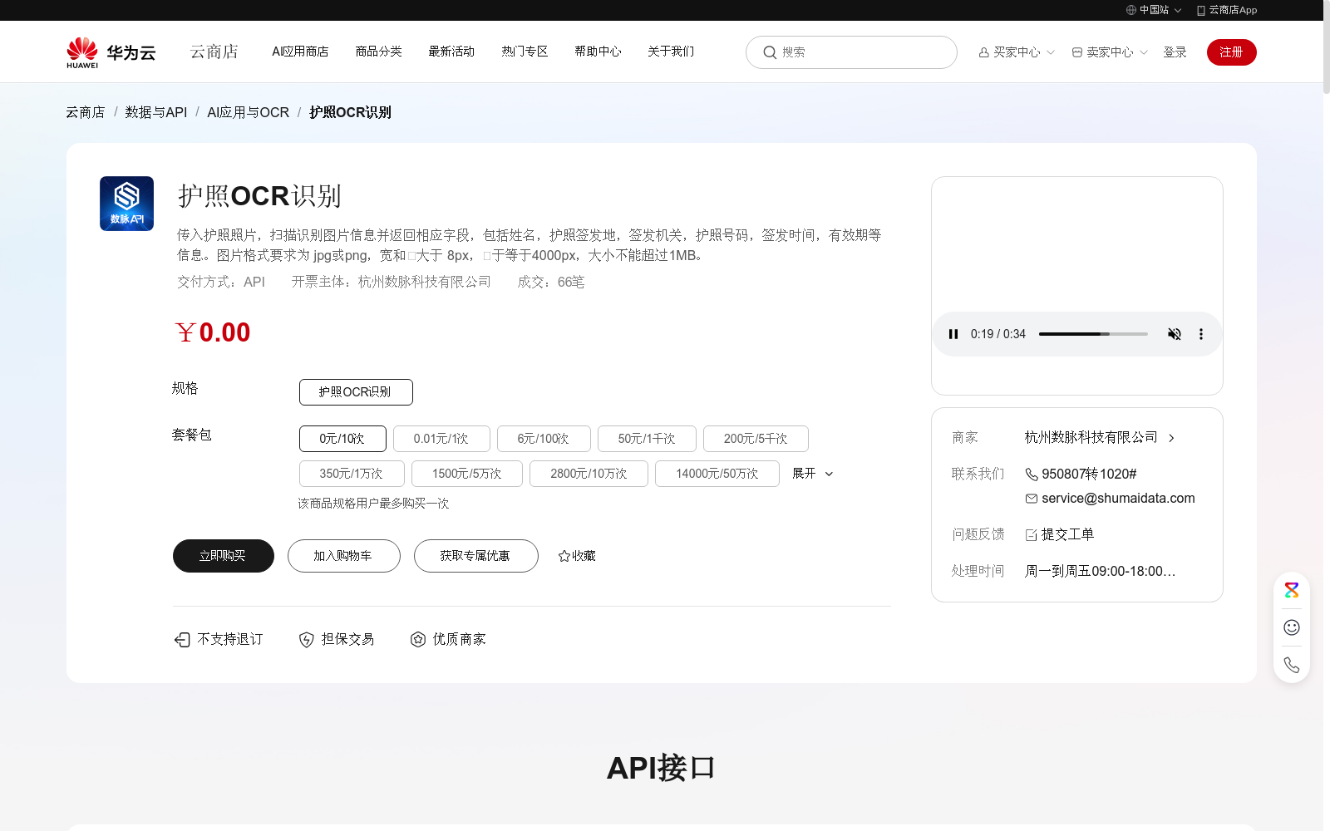Open the 最新活动 menu
This screenshot has height=831, width=1330.
[x=451, y=52]
